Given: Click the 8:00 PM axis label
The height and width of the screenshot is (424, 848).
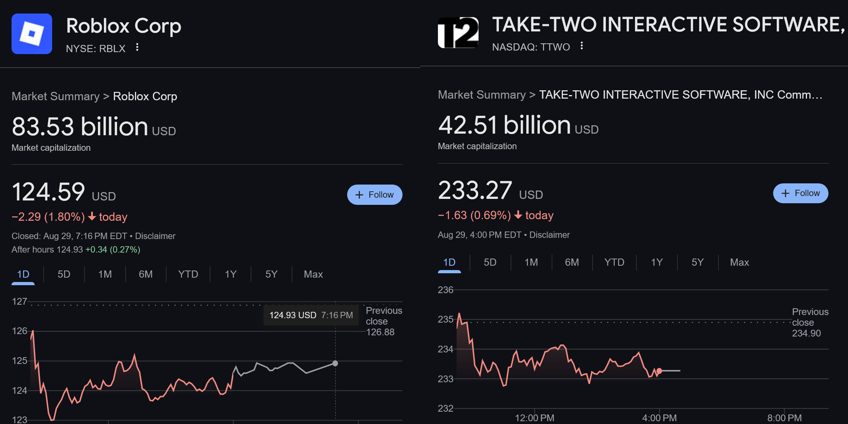Looking at the screenshot, I should [x=784, y=418].
